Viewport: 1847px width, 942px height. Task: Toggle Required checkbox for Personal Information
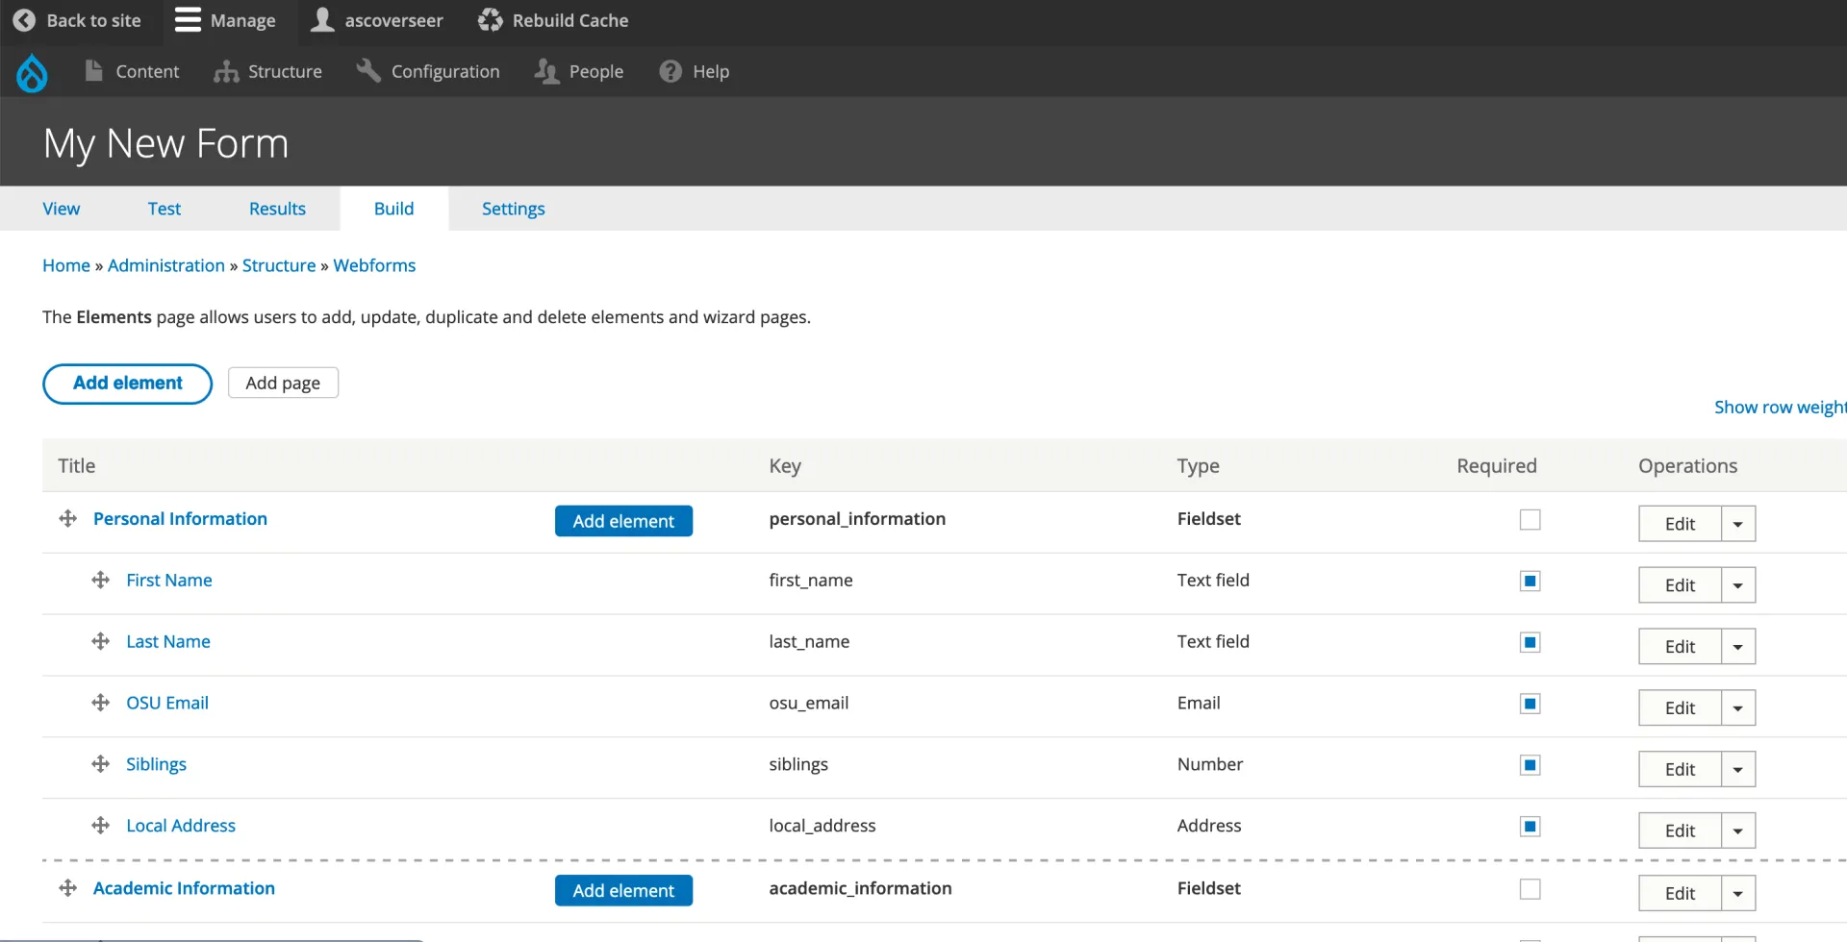pyautogui.click(x=1530, y=520)
